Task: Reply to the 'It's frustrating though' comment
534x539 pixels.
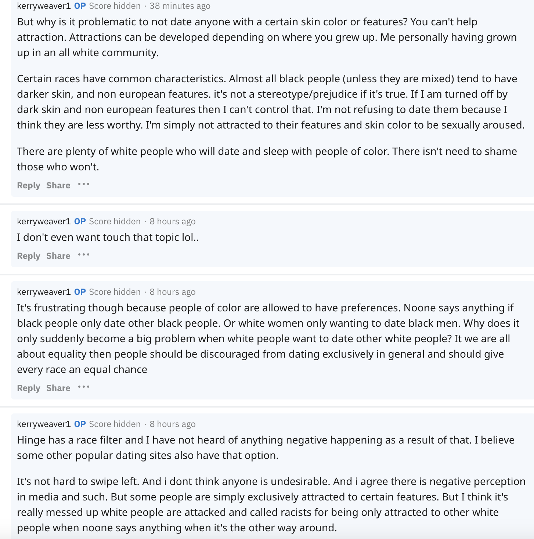Action: (x=28, y=388)
